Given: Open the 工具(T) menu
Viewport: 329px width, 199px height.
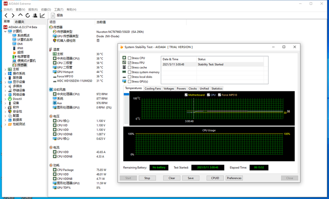Looking at the screenshot, I should pos(59,9).
